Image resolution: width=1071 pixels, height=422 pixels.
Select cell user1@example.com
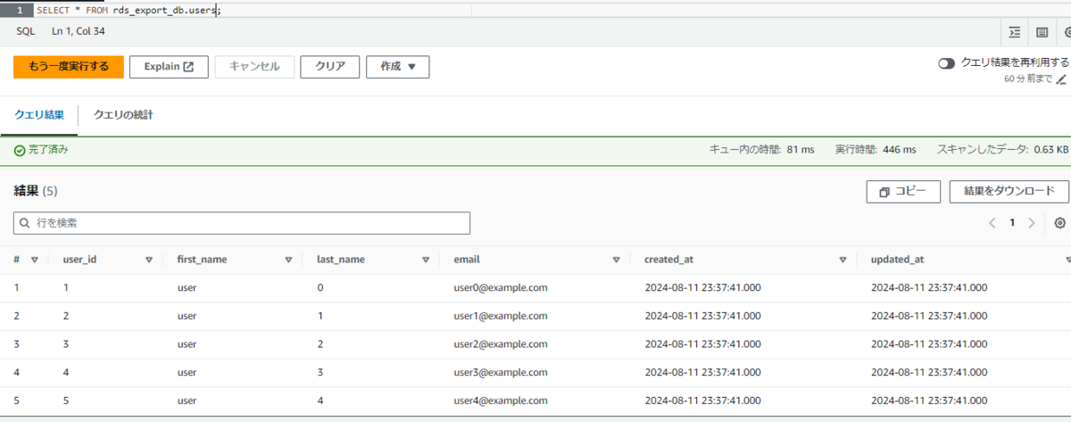click(501, 316)
